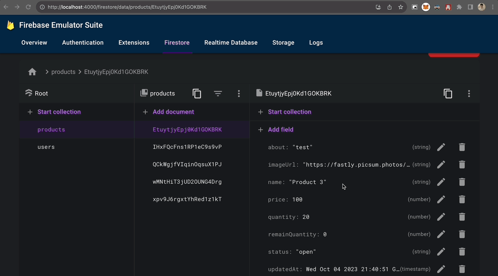This screenshot has height=276, width=498.
Task: Delete the about field
Action: click(x=462, y=147)
